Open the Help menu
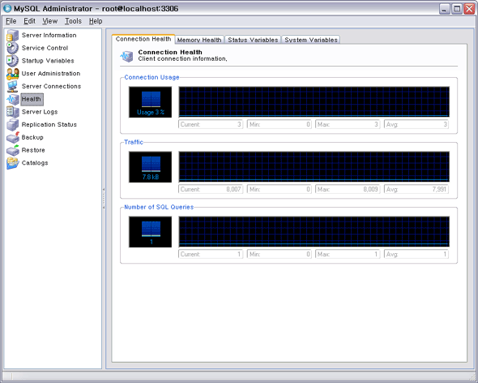This screenshot has width=478, height=383. tap(96, 21)
